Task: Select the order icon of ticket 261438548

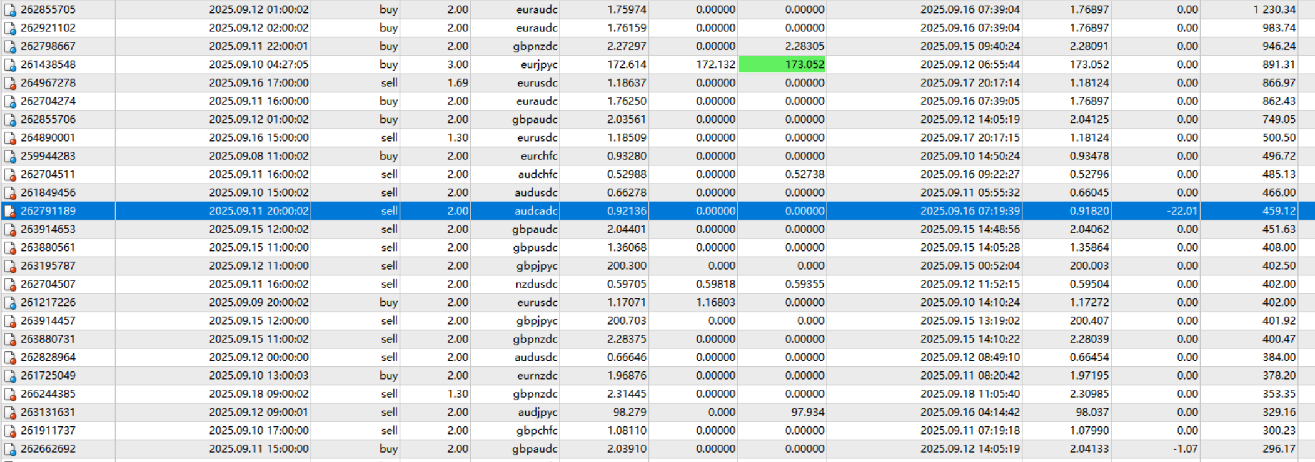Action: (x=10, y=65)
